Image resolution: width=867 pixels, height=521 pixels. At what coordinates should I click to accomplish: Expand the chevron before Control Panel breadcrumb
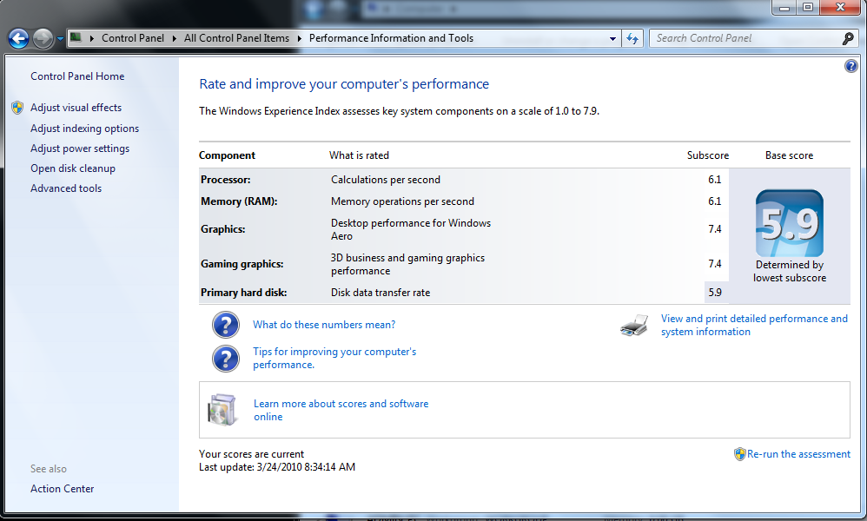click(x=92, y=39)
